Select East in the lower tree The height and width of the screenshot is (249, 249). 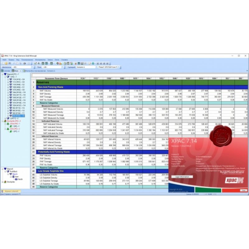(17, 176)
